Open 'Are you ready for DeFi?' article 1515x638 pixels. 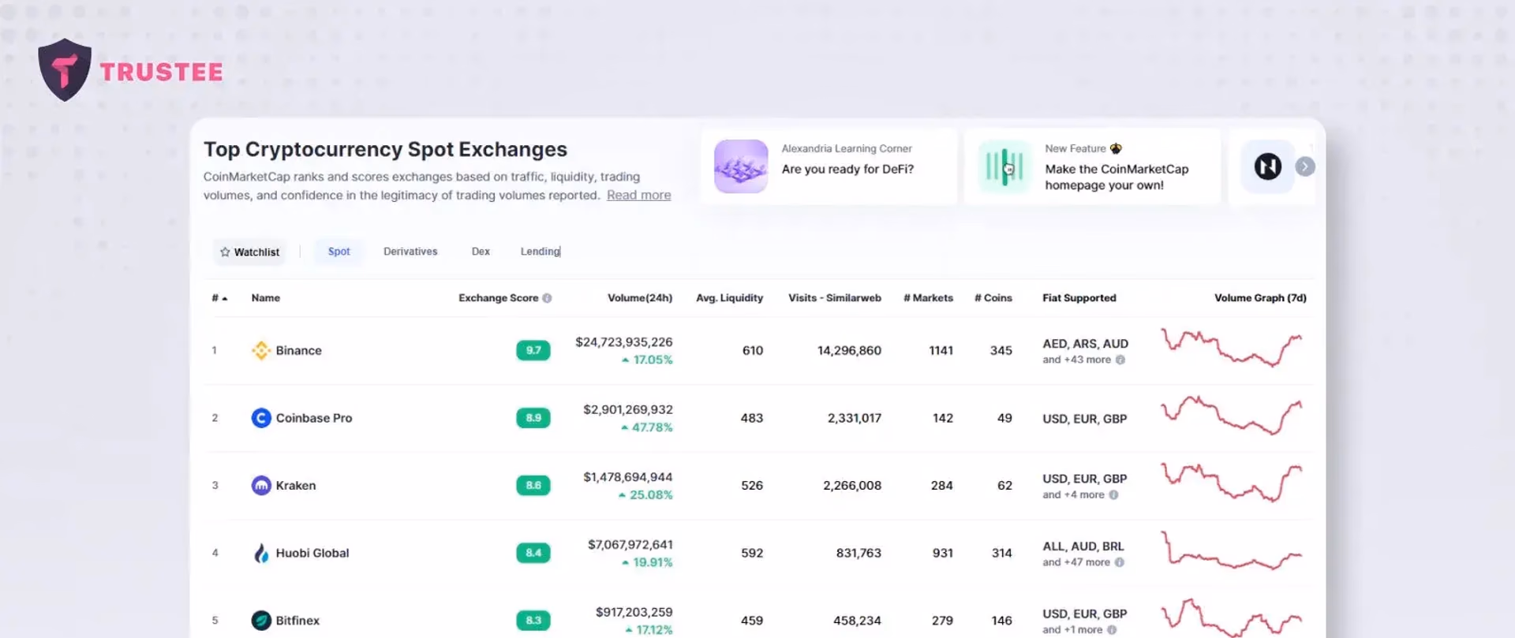847,169
